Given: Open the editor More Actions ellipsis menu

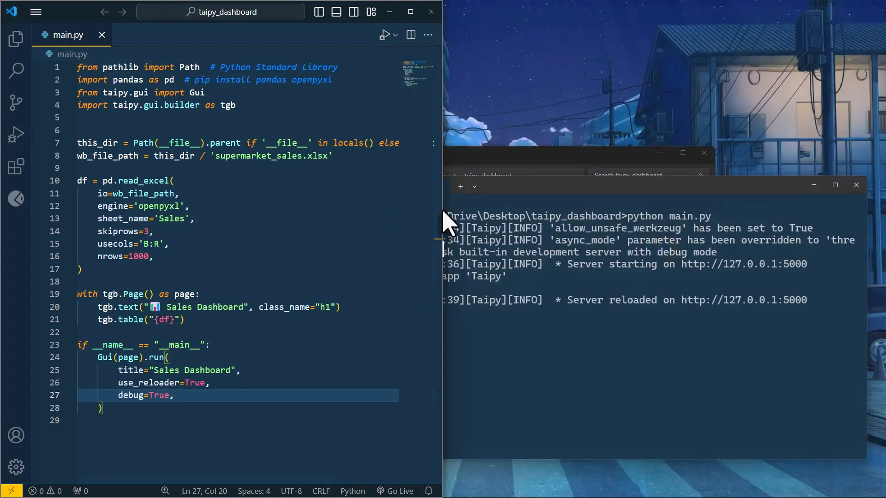Looking at the screenshot, I should coord(428,35).
